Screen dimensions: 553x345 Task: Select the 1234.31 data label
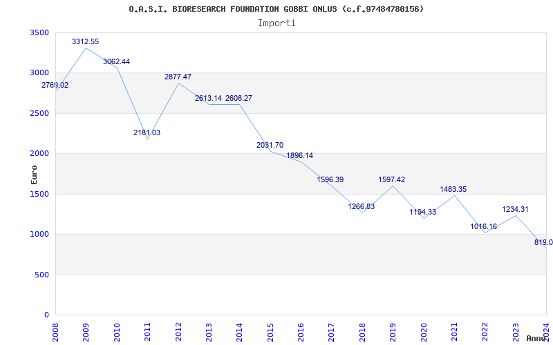tap(515, 210)
